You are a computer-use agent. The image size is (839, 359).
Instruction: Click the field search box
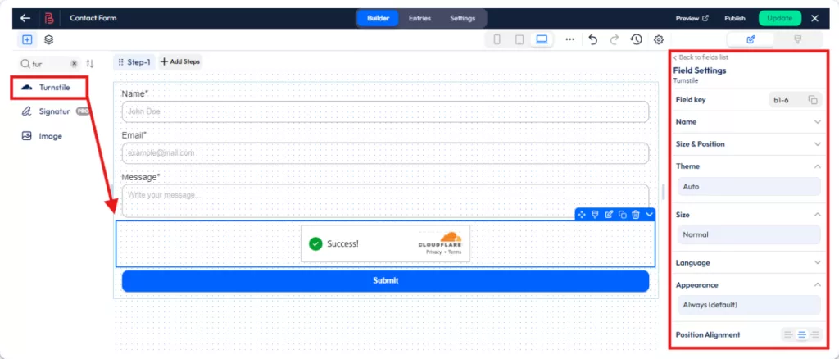pos(49,64)
